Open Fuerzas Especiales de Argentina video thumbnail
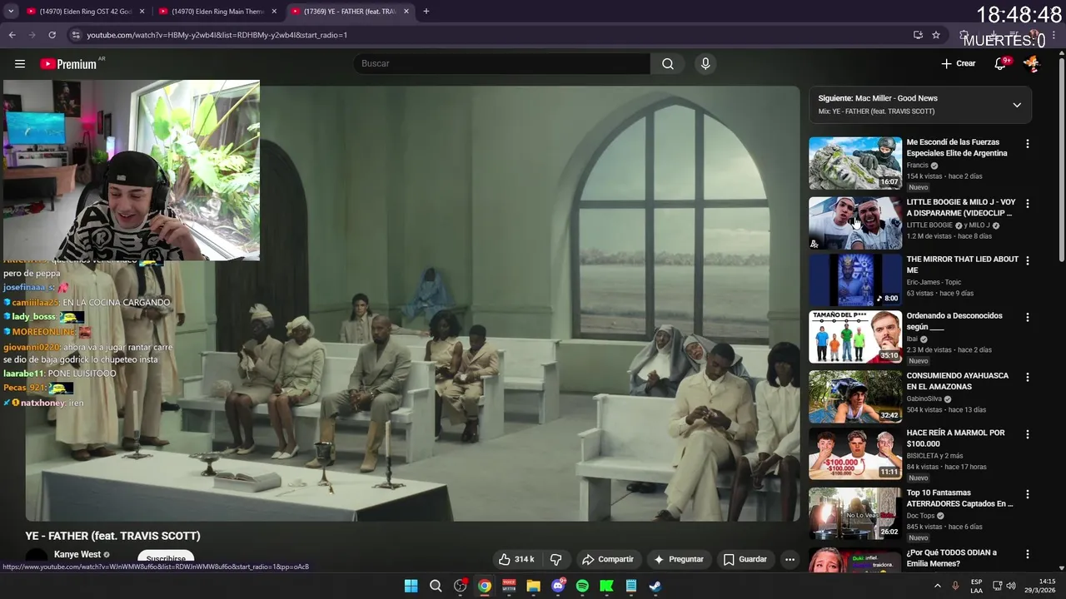1066x599 pixels. [x=854, y=164]
